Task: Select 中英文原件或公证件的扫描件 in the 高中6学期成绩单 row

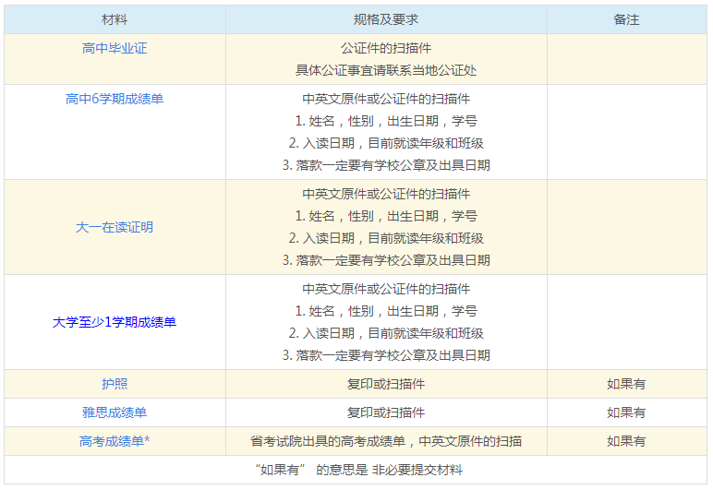Action: coord(386,99)
